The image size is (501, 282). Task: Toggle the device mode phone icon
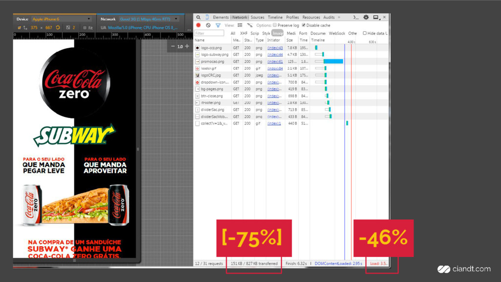207,17
